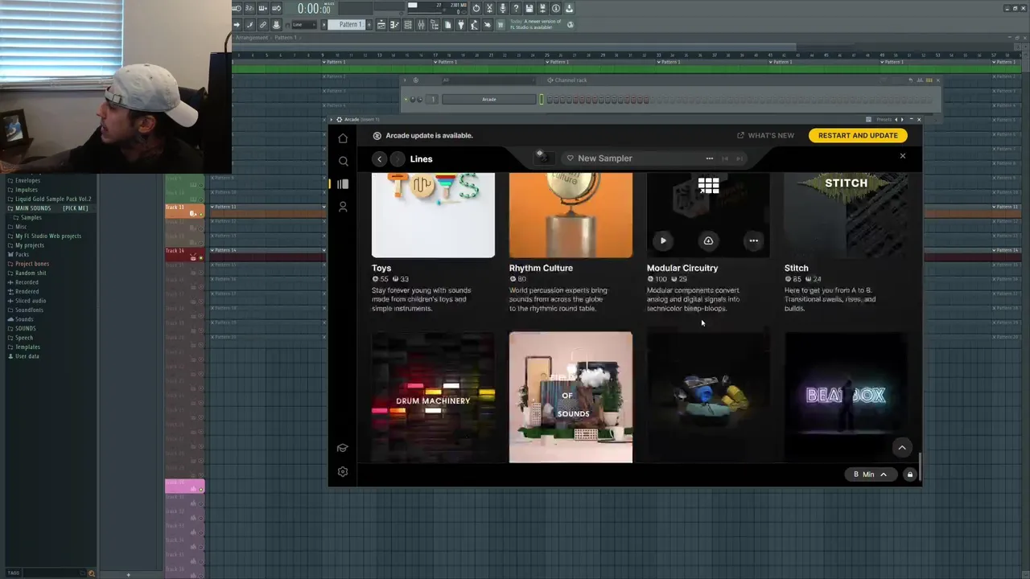The height and width of the screenshot is (579, 1030).
Task: Open the FL Studio piano roll
Action: coord(394,25)
